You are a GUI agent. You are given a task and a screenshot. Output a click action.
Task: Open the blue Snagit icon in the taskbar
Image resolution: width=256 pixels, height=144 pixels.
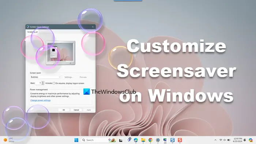pos(172,140)
